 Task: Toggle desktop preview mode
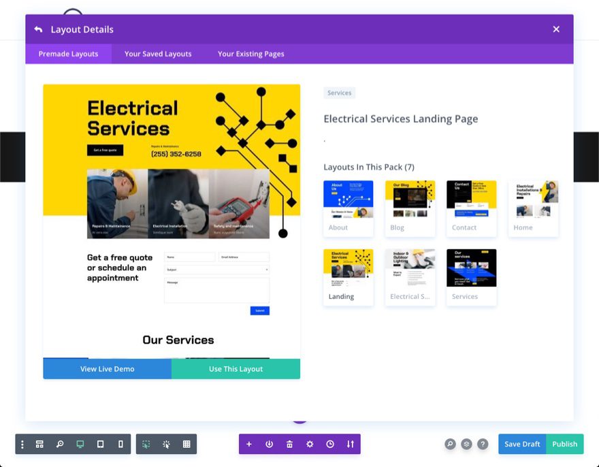tap(80, 444)
